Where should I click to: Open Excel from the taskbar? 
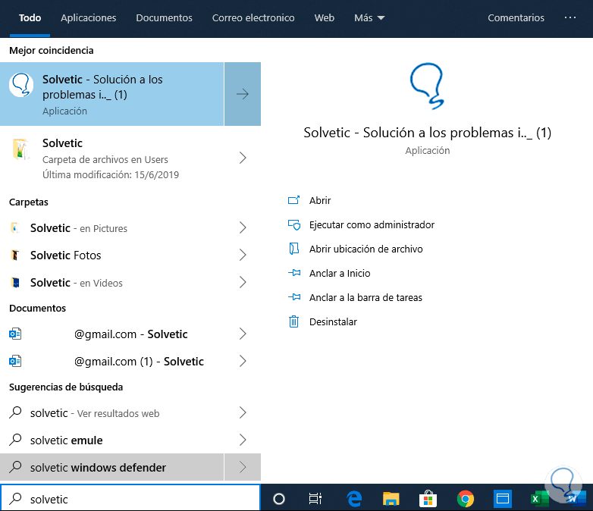coord(539,499)
